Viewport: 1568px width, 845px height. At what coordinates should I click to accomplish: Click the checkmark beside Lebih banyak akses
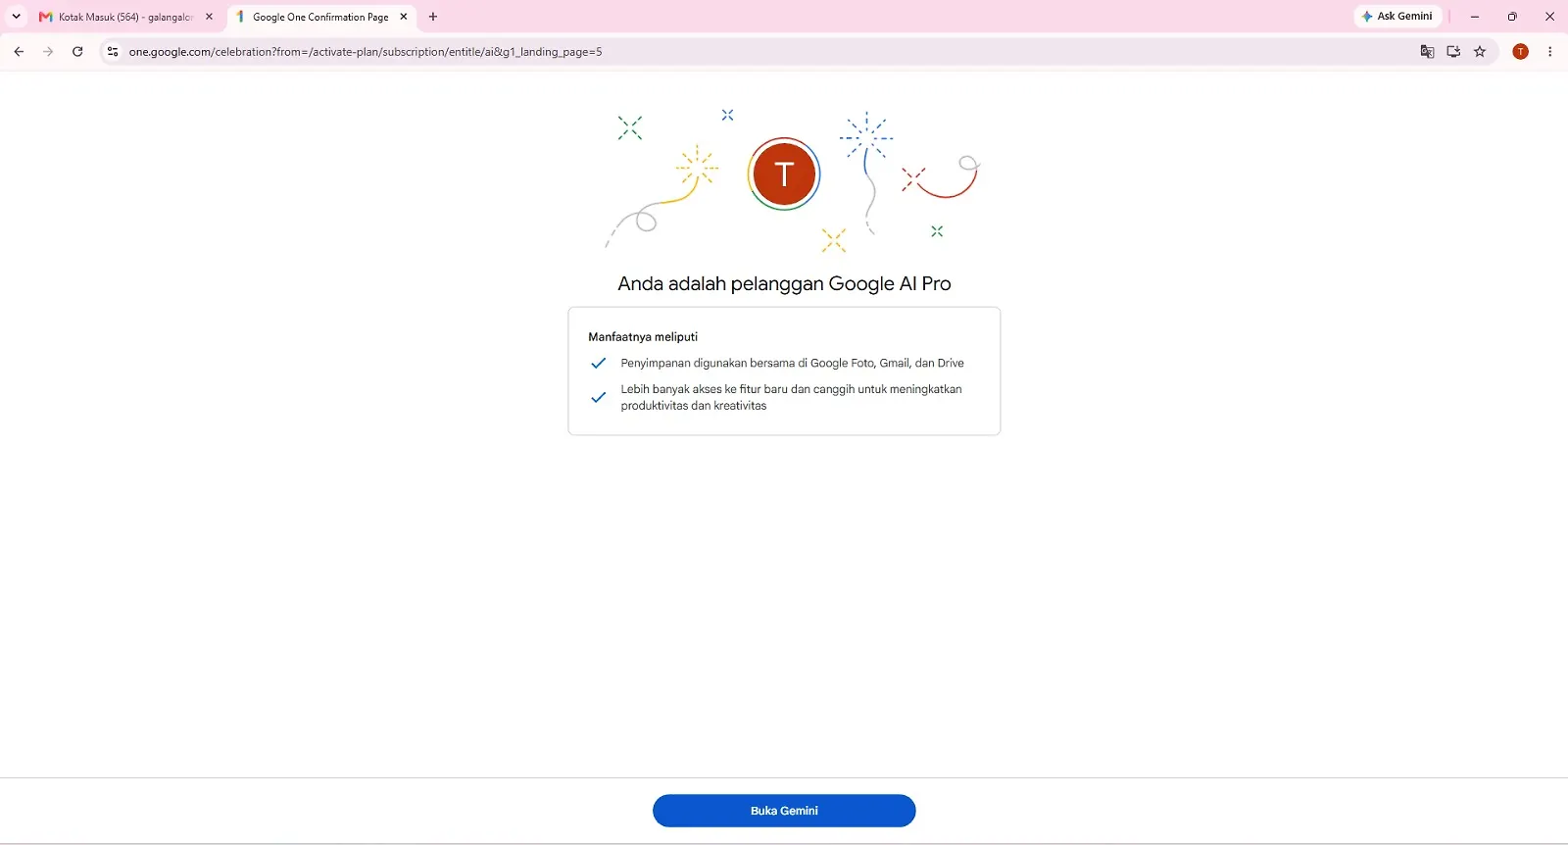pyautogui.click(x=598, y=397)
